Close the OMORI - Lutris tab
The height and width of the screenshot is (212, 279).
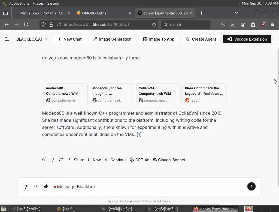pyautogui.click(x=130, y=13)
